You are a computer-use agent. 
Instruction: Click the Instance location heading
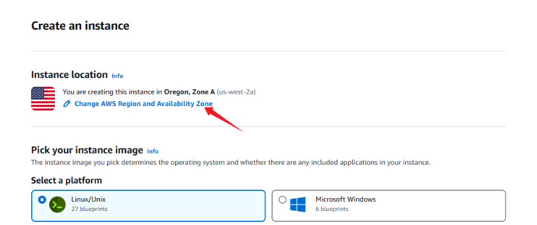(x=69, y=74)
